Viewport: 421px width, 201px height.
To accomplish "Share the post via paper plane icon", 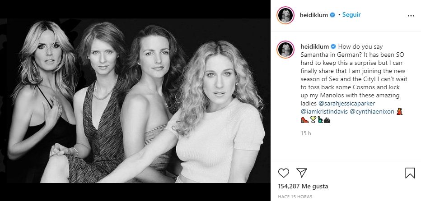I will (x=302, y=173).
